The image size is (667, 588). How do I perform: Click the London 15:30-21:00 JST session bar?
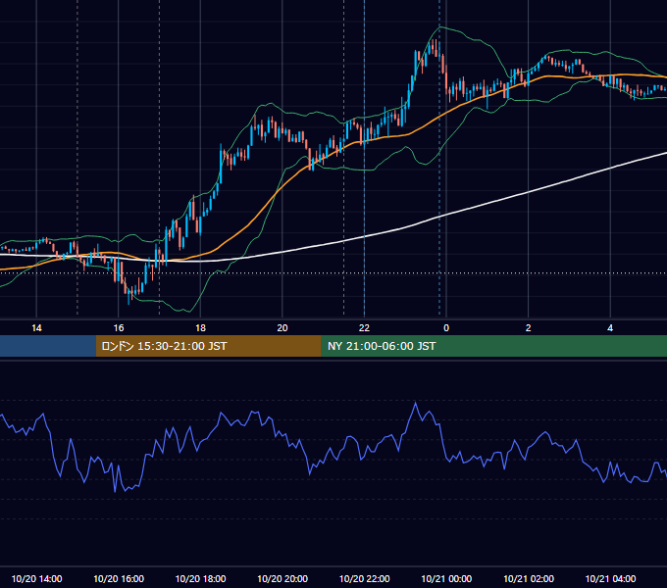coord(208,346)
